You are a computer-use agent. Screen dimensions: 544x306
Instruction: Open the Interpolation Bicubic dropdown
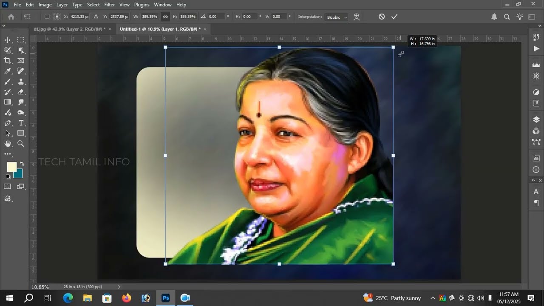tap(336, 17)
